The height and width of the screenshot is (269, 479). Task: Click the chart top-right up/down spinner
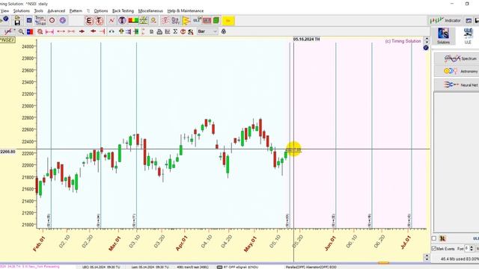(427, 40)
